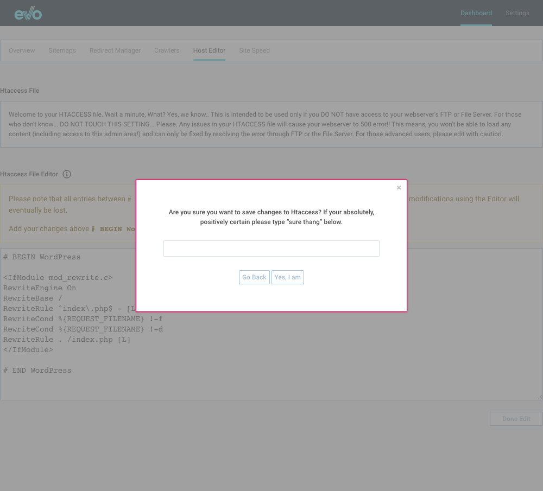Screen dimensions: 543x491
Task: Focus the sure thang confirmation input field
Action: (x=271, y=248)
